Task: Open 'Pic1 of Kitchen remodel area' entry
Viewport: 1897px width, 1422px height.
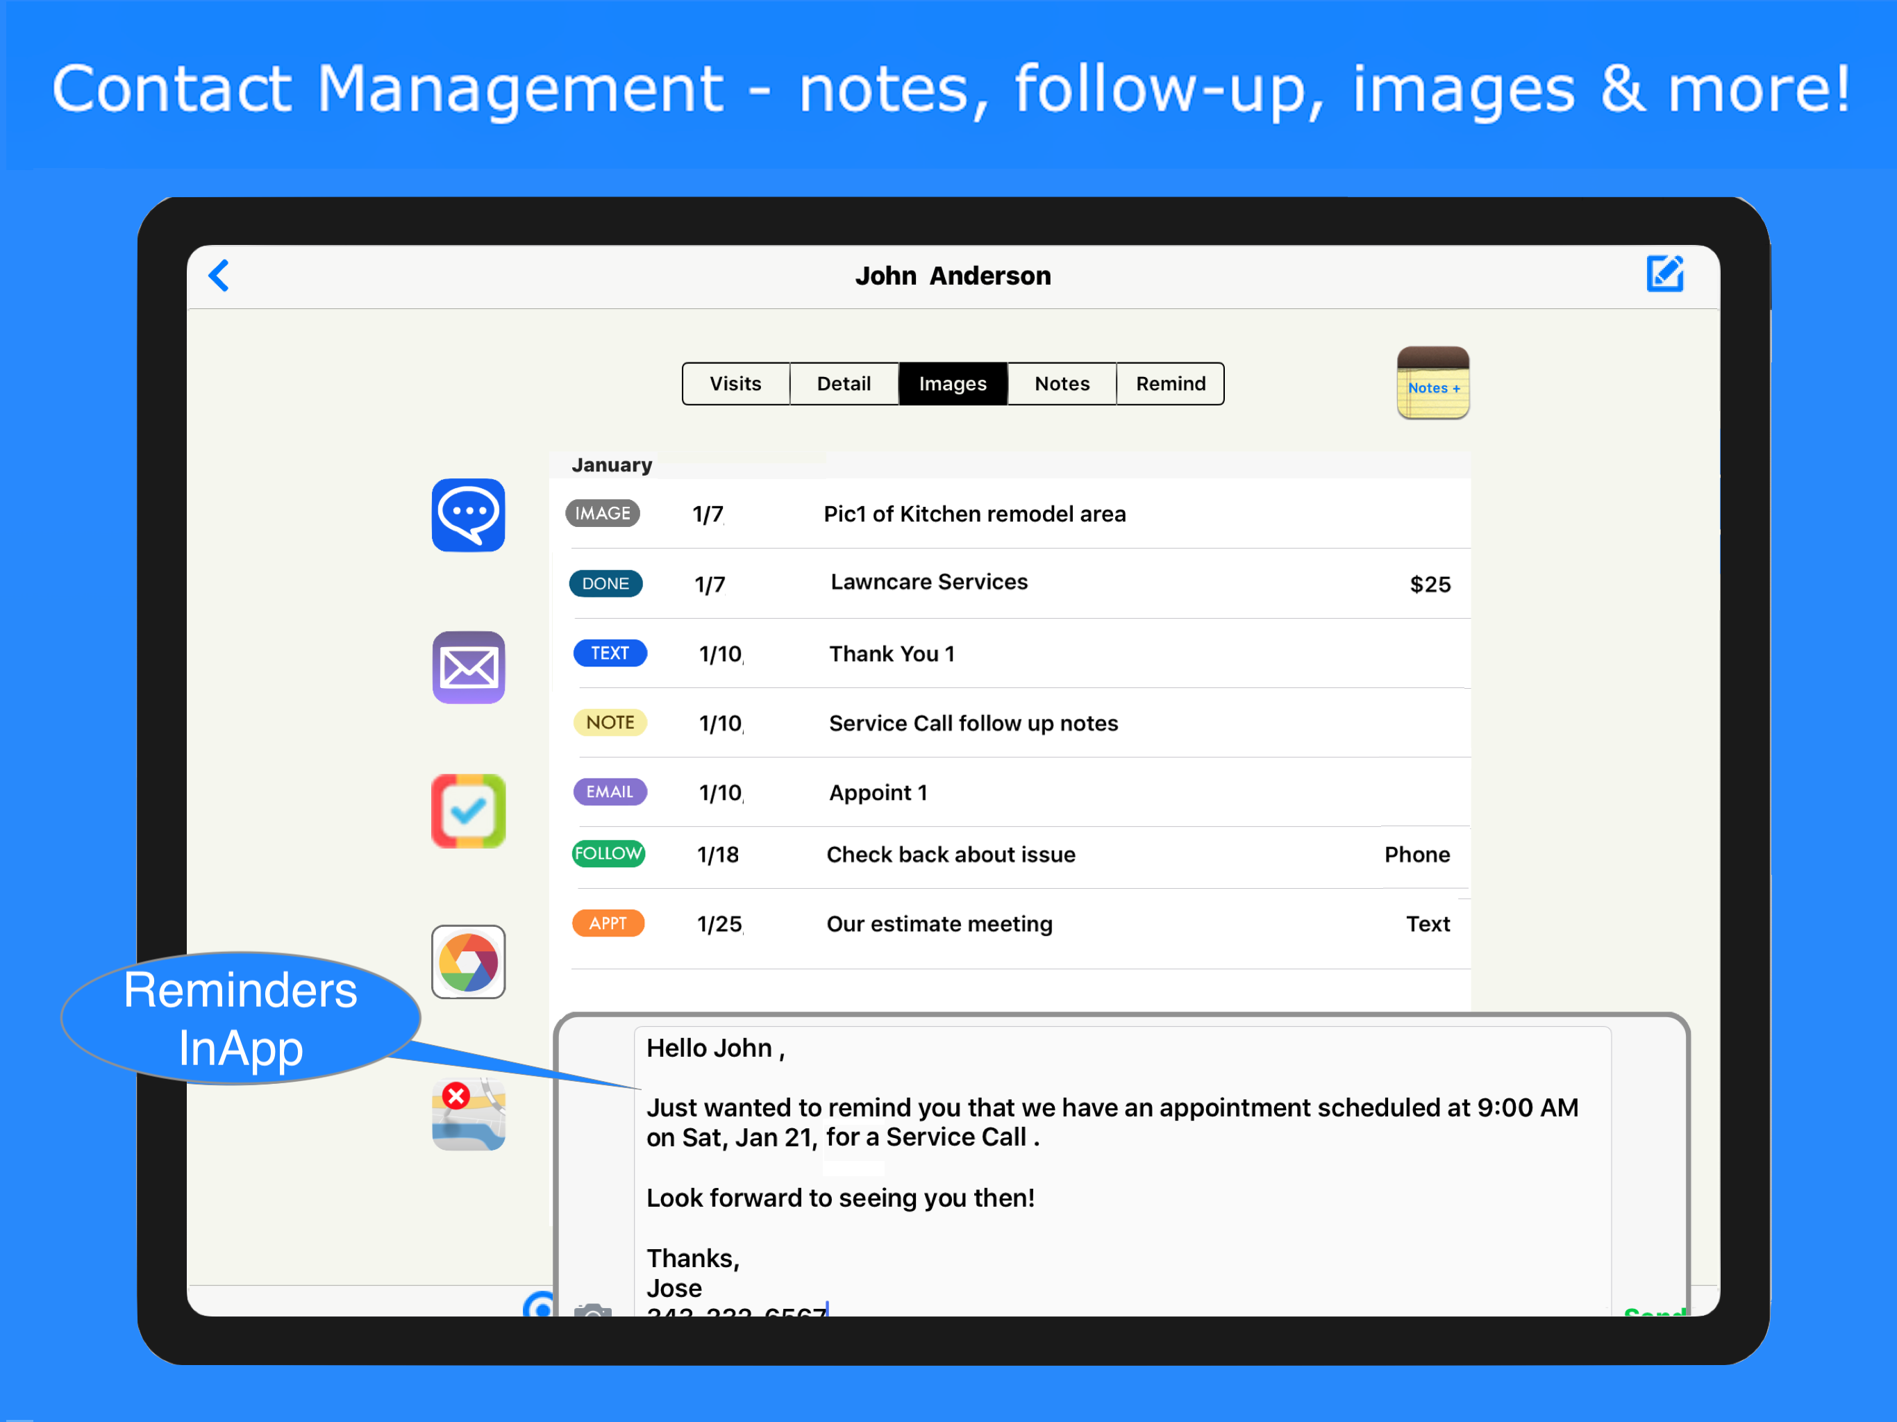Action: click(x=1010, y=514)
